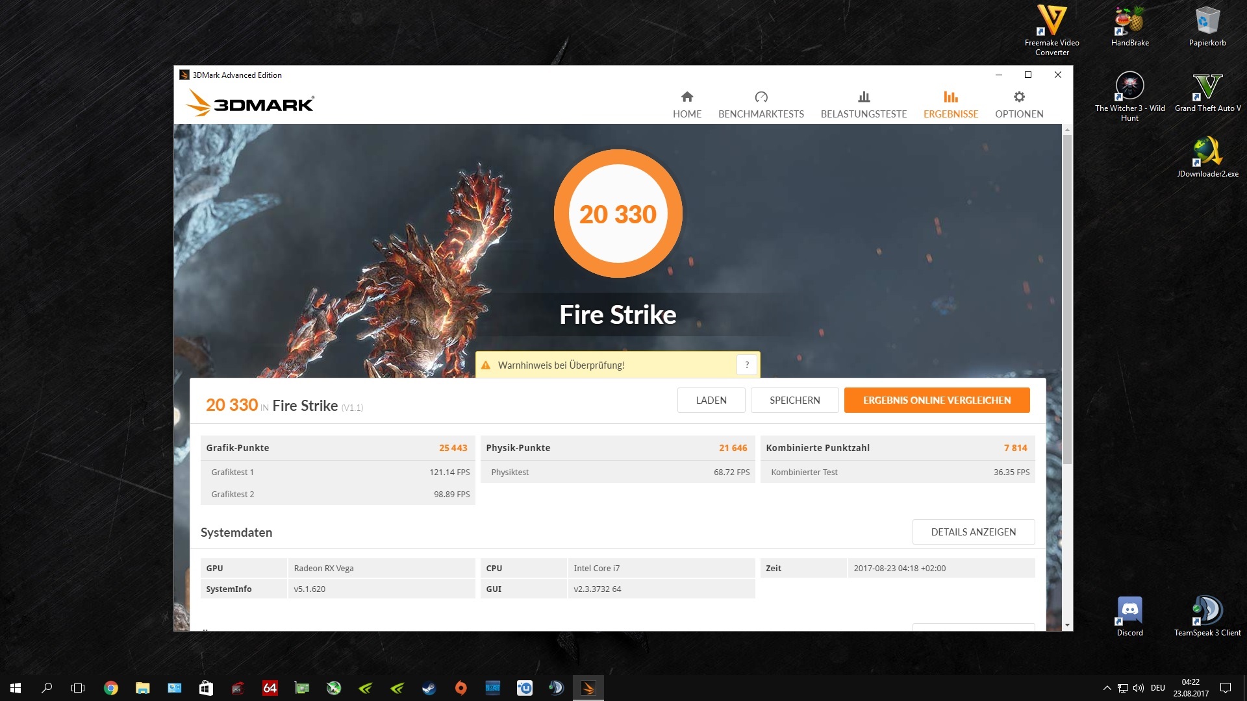Image resolution: width=1247 pixels, height=701 pixels.
Task: Click the Speichern button
Action: (x=794, y=400)
